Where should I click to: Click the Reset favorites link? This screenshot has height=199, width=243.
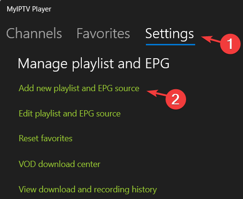(45, 138)
